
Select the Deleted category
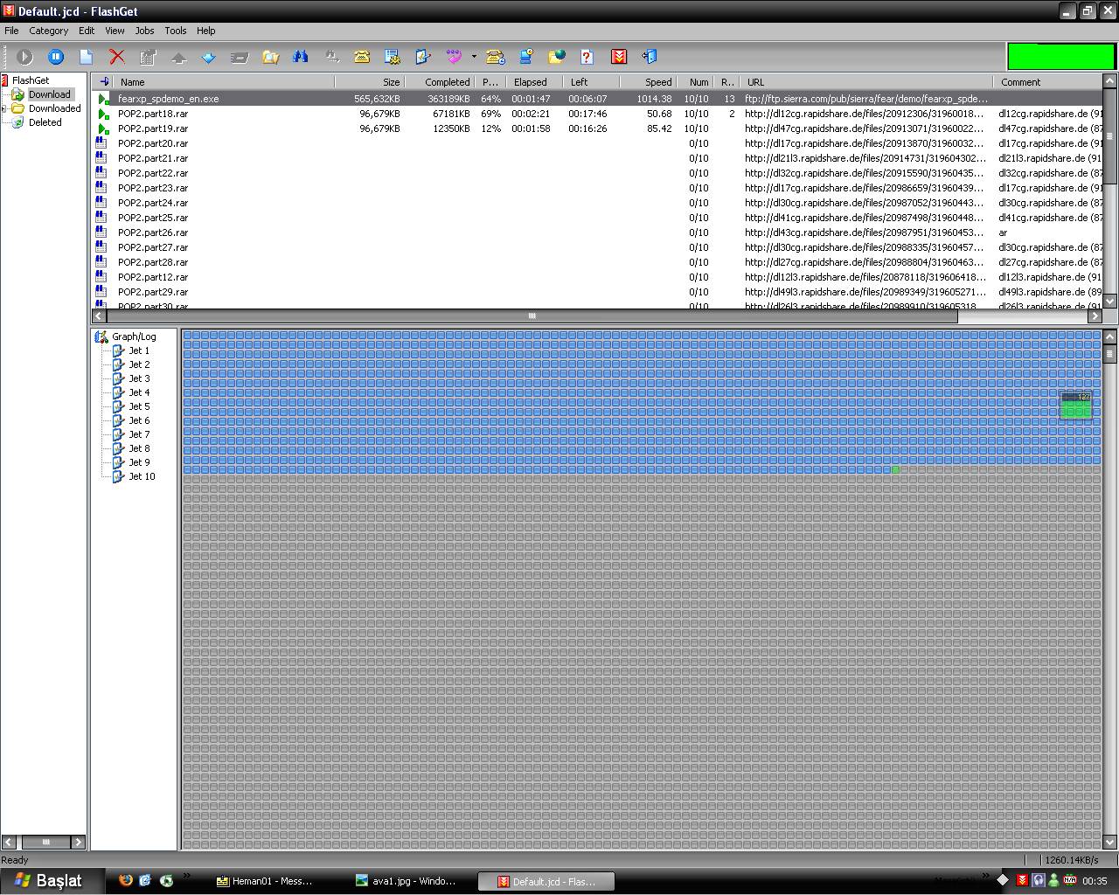(x=45, y=122)
